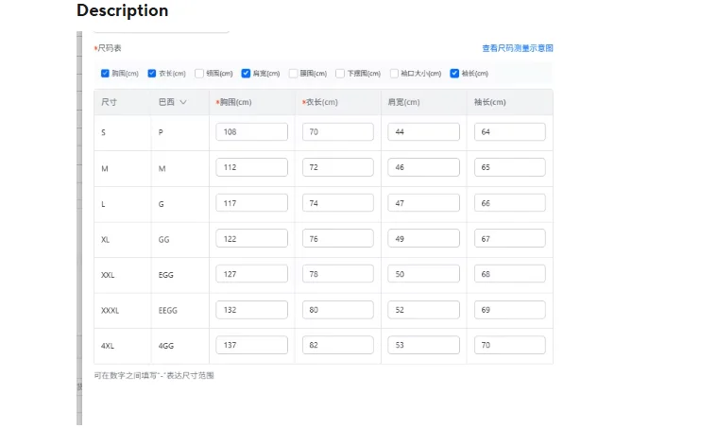Click the 尺码表 section label
Screen dimensions: 717x428
point(109,48)
